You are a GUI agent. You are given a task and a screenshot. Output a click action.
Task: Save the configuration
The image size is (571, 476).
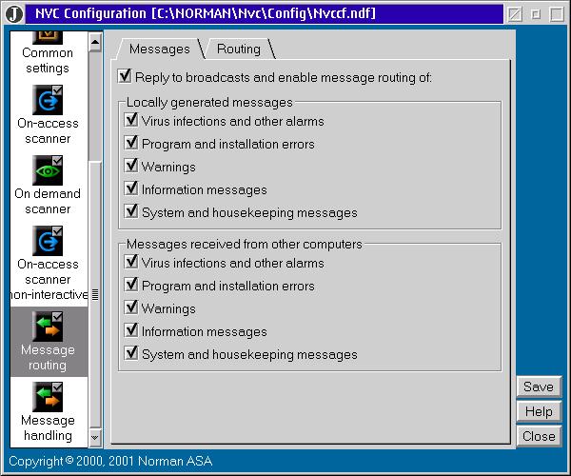(x=539, y=387)
